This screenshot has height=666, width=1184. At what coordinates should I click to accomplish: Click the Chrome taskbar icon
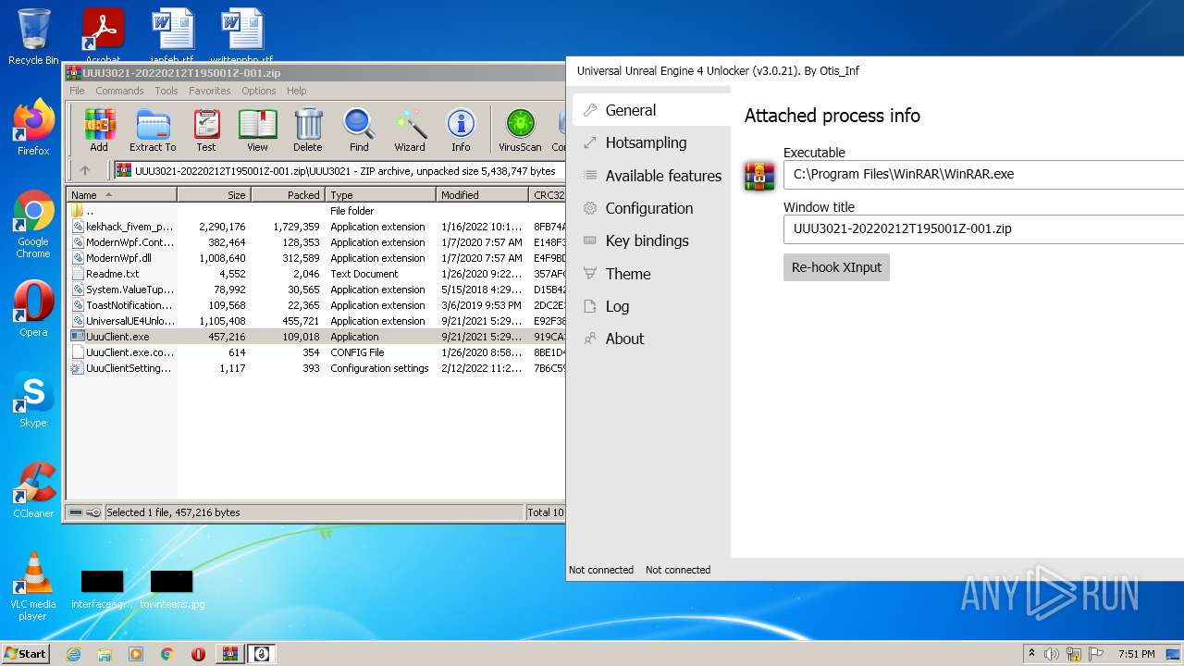[167, 654]
